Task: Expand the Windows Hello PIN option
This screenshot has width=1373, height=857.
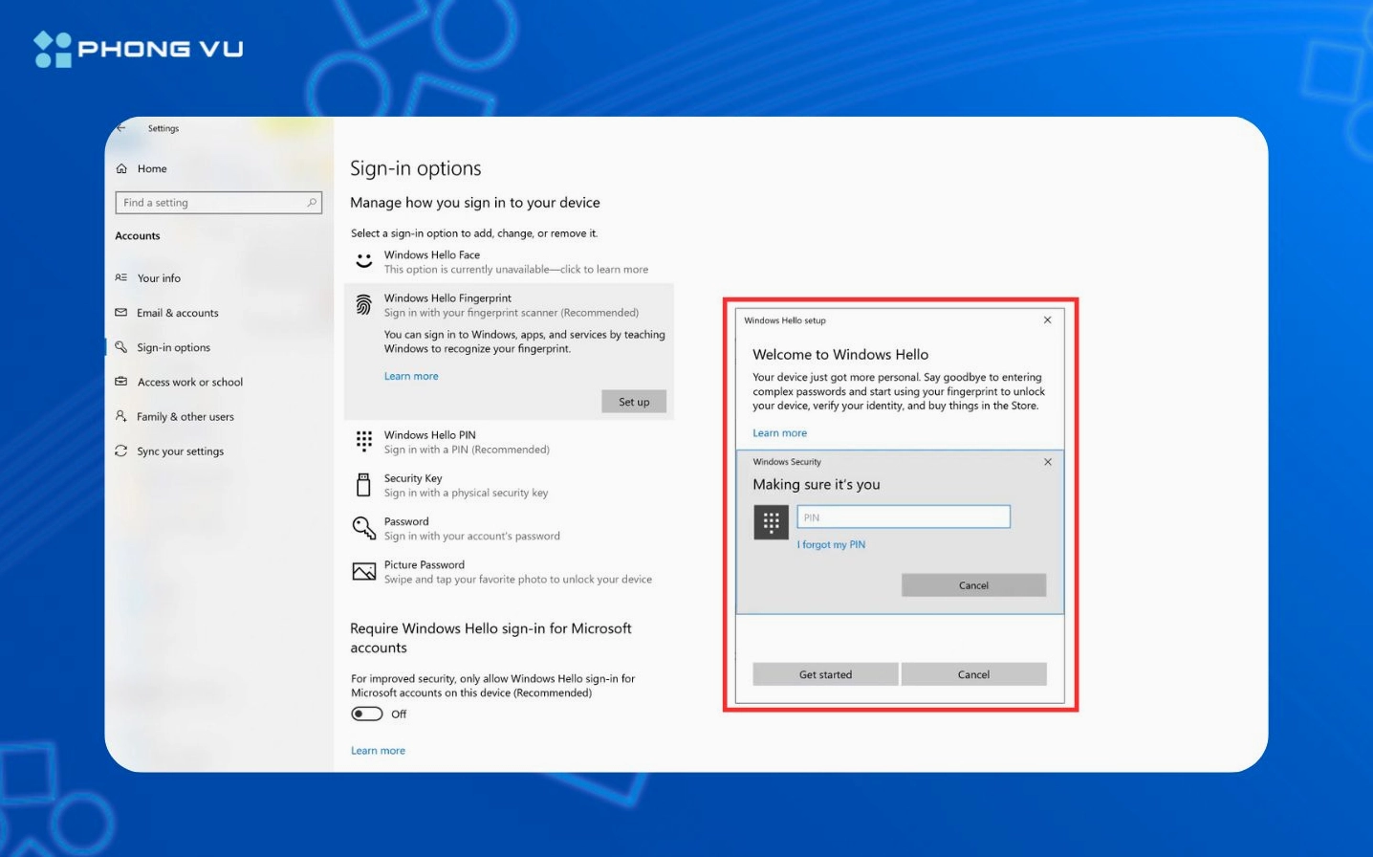Action: pyautogui.click(x=466, y=442)
